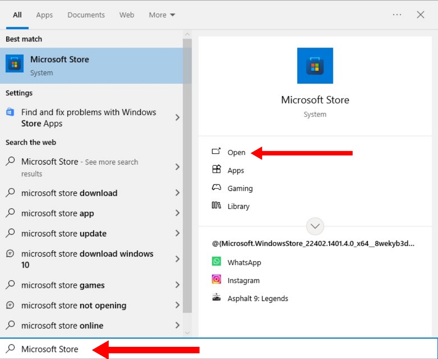Click search icon beside microsoft store download
The height and width of the screenshot is (359, 438).
click(10, 192)
